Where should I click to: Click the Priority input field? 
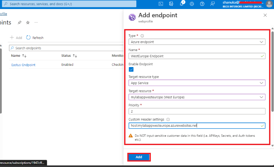197,111
